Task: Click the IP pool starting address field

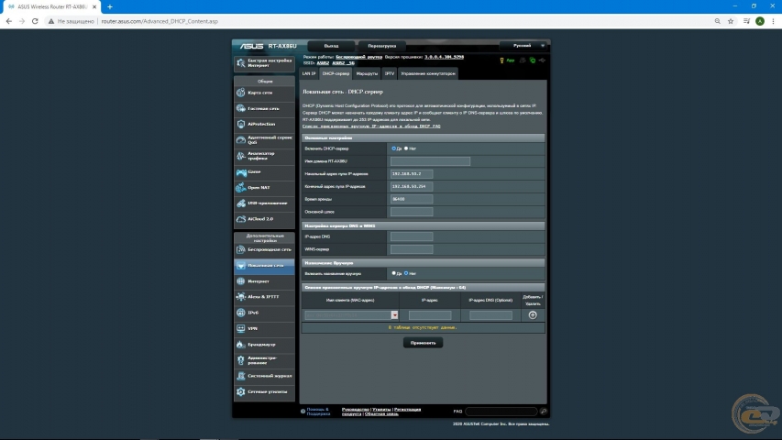Action: [412, 173]
